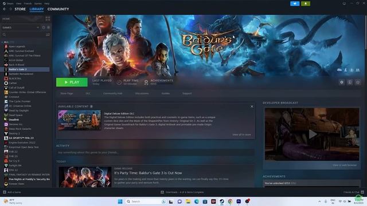
Task: Select Five Nights at Freddy's: Security Breach
Action: (29, 179)
